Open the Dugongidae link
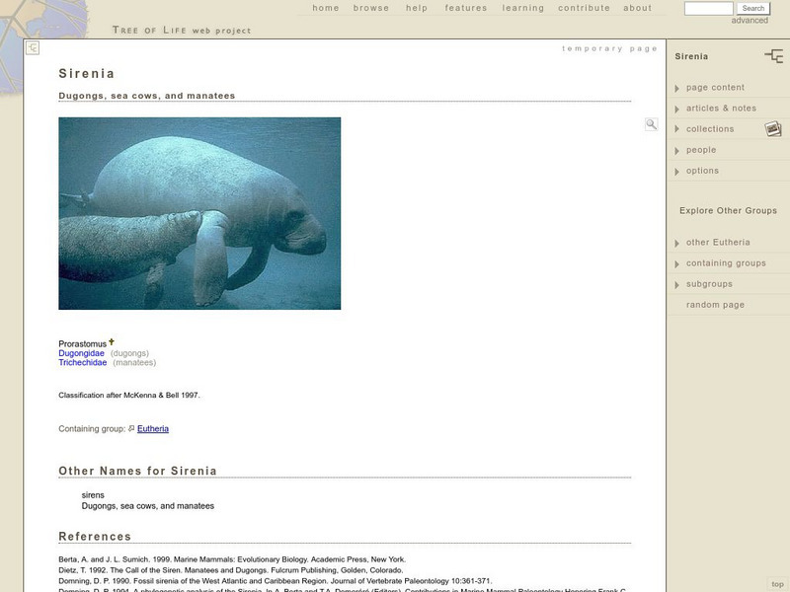This screenshot has height=592, width=790. pos(81,353)
